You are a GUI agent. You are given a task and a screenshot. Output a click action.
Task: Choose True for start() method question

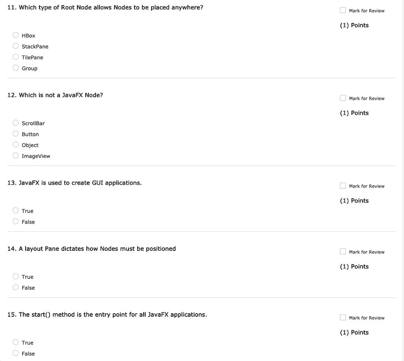pyautogui.click(x=16, y=342)
